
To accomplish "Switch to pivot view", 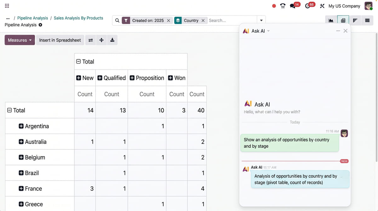I will [x=343, y=20].
